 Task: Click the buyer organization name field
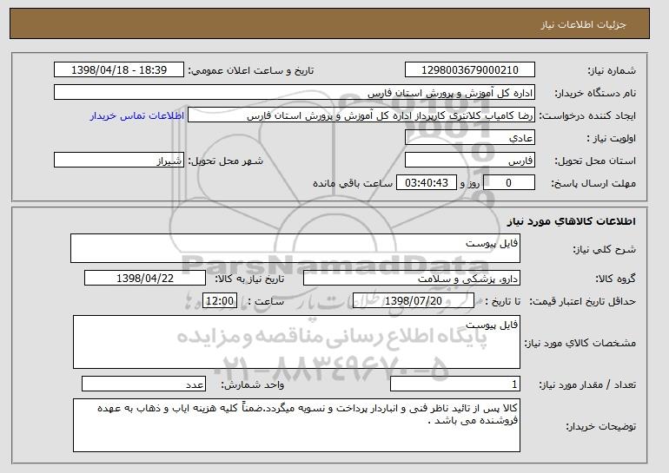[295, 93]
